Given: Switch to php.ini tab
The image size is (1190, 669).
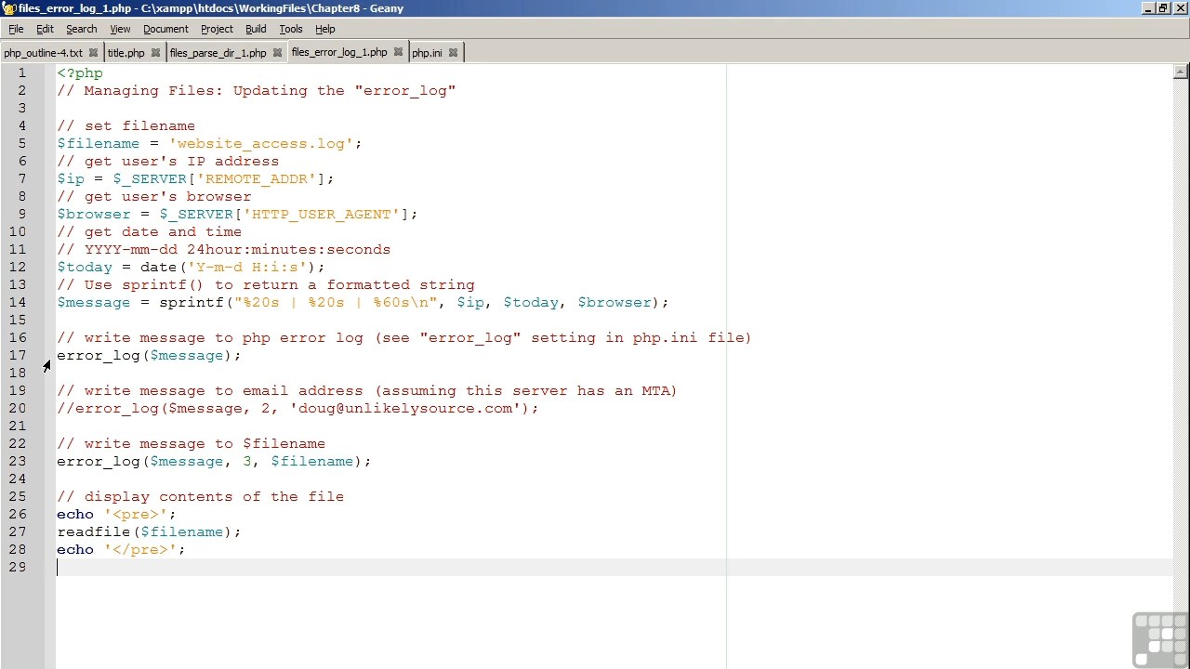Looking at the screenshot, I should click(x=427, y=53).
